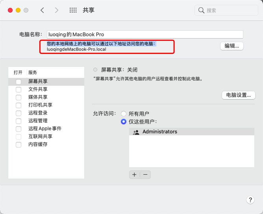Select 媒体共享 in the services list

tap(38, 97)
